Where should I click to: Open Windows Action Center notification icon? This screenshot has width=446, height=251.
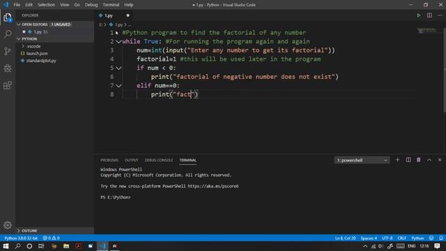tap(437, 246)
